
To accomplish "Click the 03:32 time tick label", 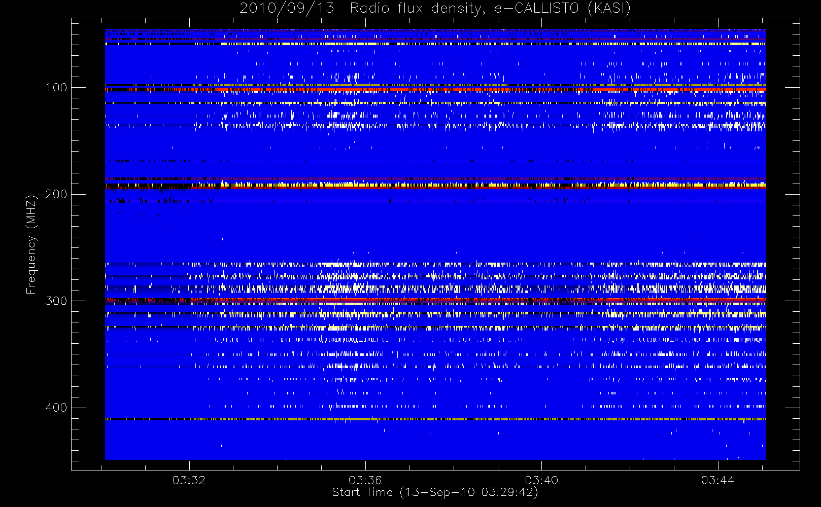I will point(189,480).
